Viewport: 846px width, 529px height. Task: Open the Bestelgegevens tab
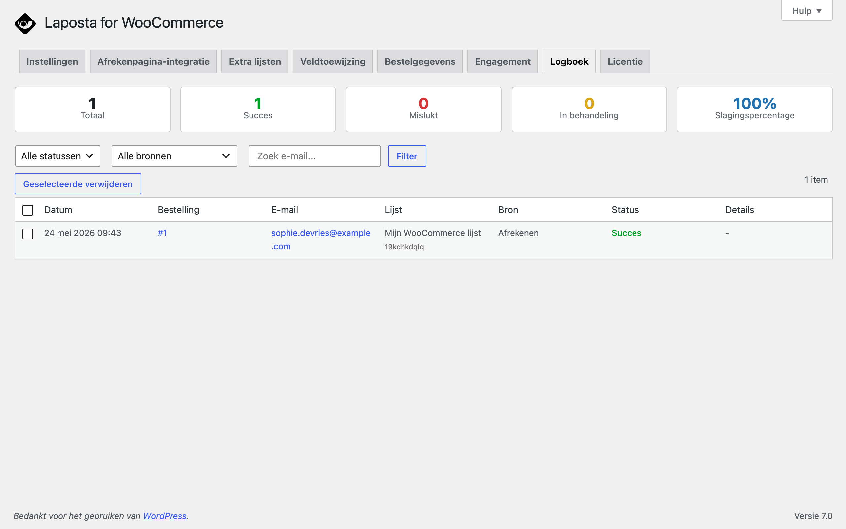click(x=420, y=61)
